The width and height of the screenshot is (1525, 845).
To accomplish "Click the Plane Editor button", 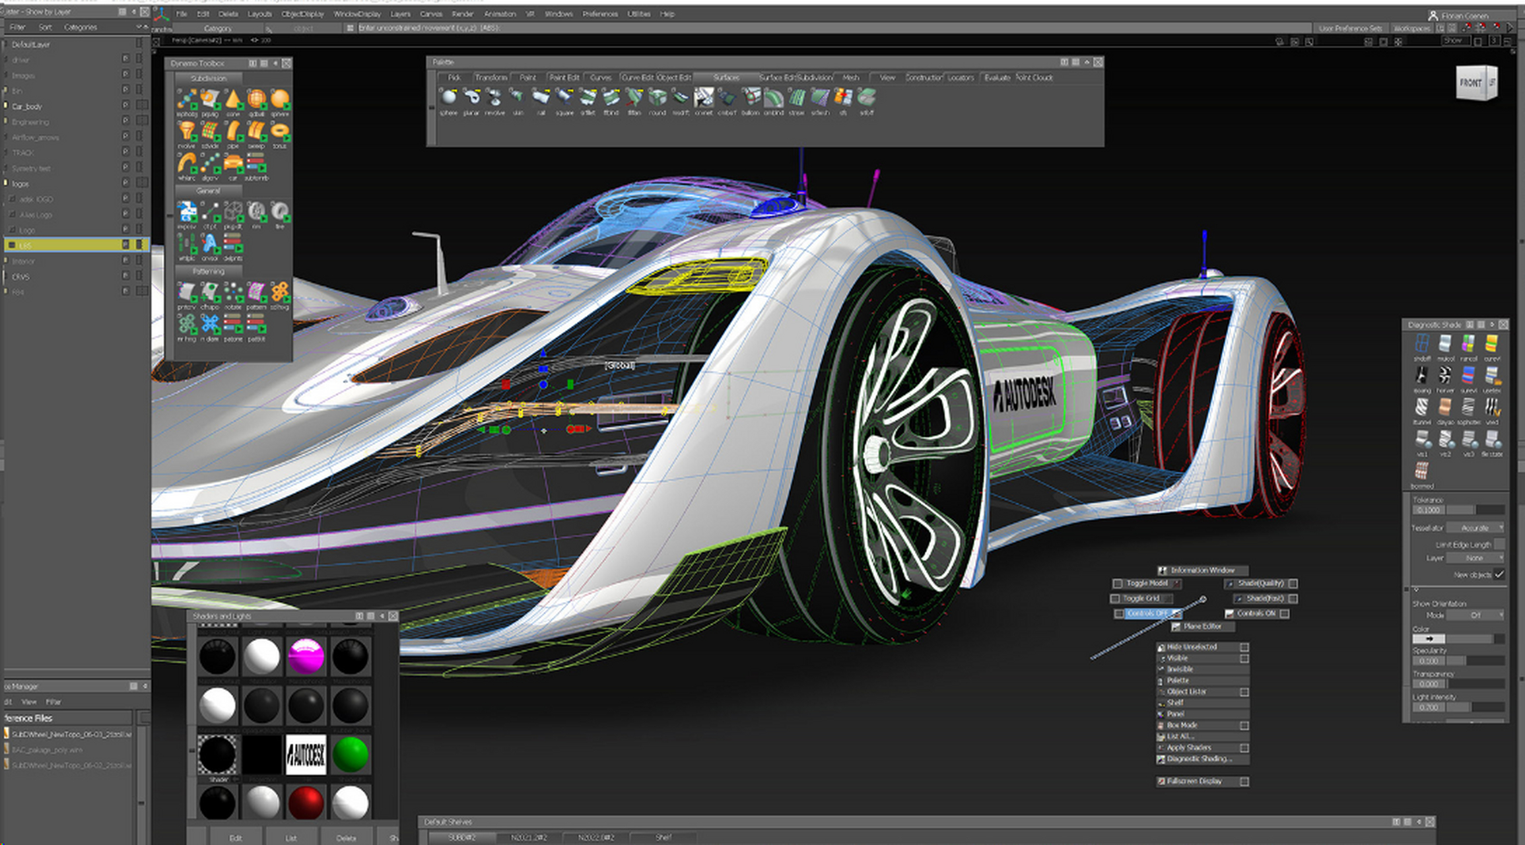I will click(1202, 626).
